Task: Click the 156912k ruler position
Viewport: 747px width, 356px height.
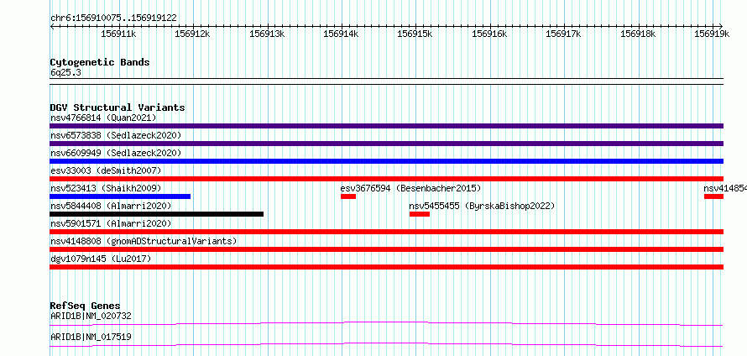Action: click(x=192, y=34)
